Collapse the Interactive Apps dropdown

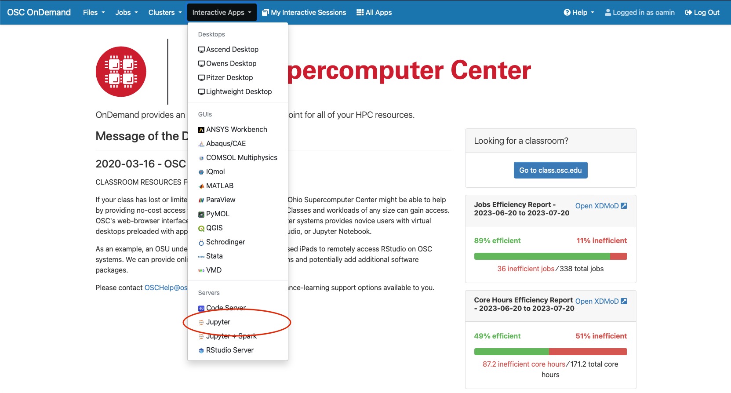pos(222,12)
